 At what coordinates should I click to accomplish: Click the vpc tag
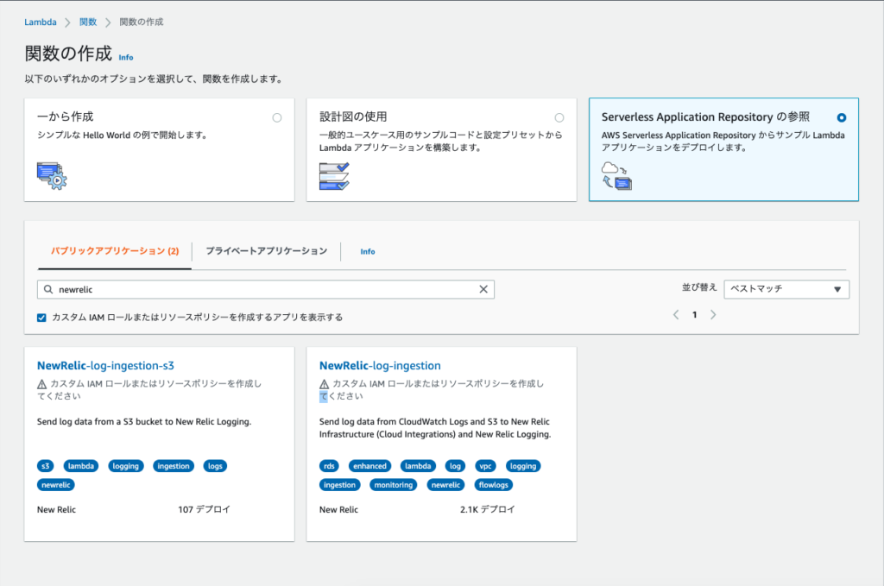point(485,466)
